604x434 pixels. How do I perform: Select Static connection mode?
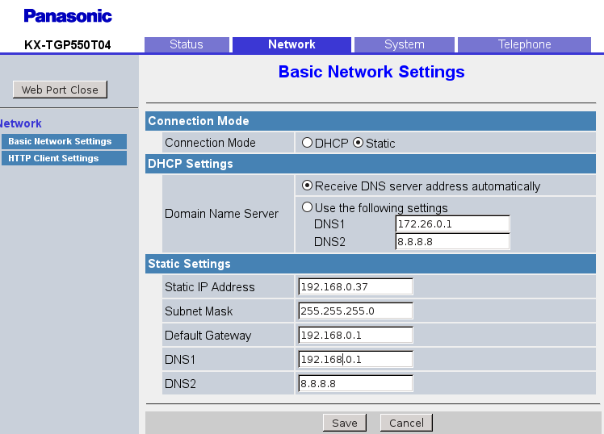tap(359, 143)
